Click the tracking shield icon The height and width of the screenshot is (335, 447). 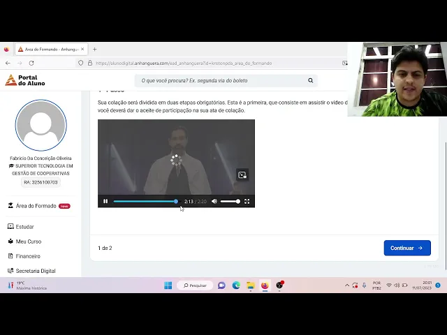click(81, 63)
